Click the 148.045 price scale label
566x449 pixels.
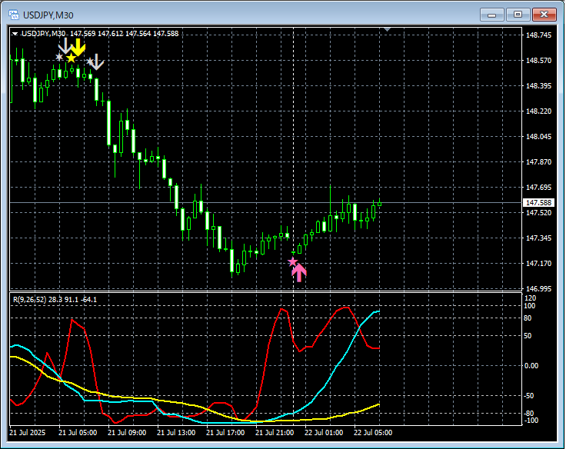539,136
